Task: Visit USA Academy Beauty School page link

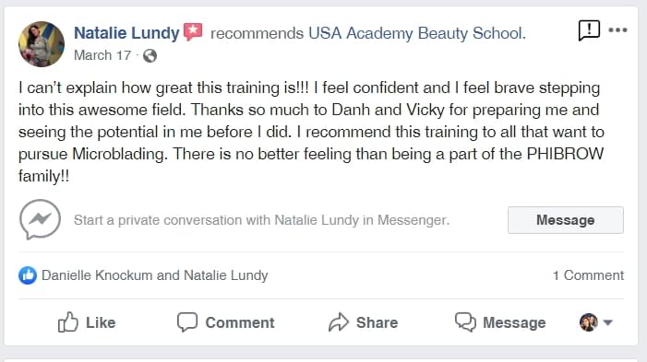Action: (x=417, y=33)
